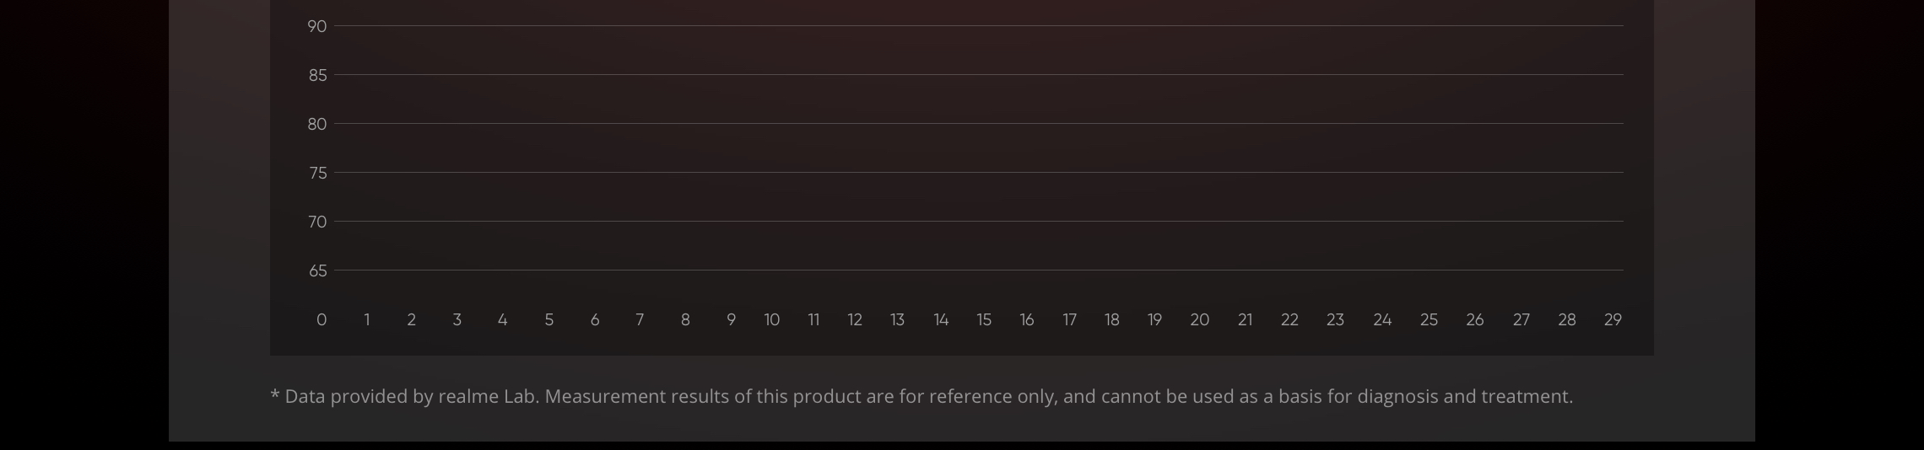Click the 70 y-axis label
This screenshot has height=450, width=1924.
point(317,222)
